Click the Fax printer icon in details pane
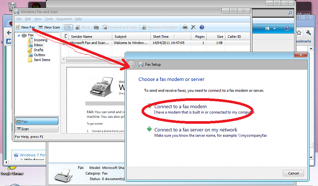 [x=64, y=175]
